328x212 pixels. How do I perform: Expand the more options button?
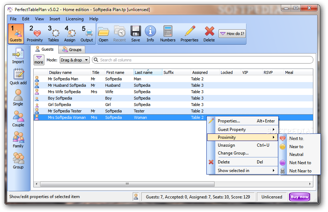point(39,60)
